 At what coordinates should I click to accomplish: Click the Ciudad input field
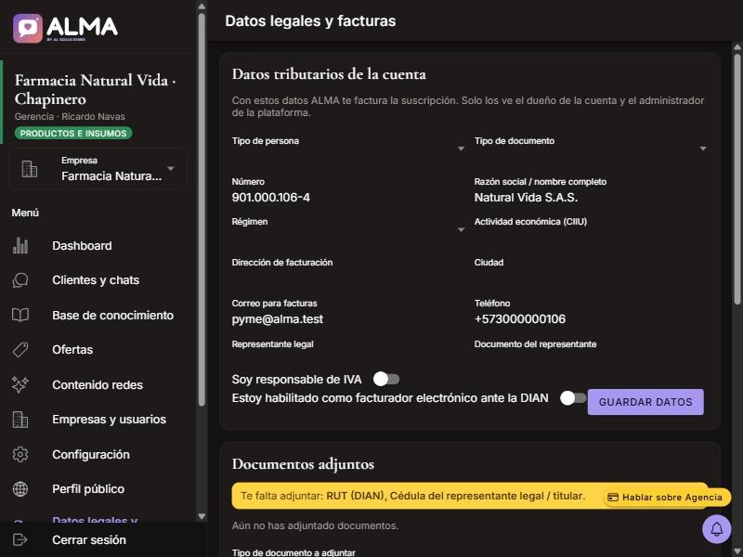(x=591, y=270)
